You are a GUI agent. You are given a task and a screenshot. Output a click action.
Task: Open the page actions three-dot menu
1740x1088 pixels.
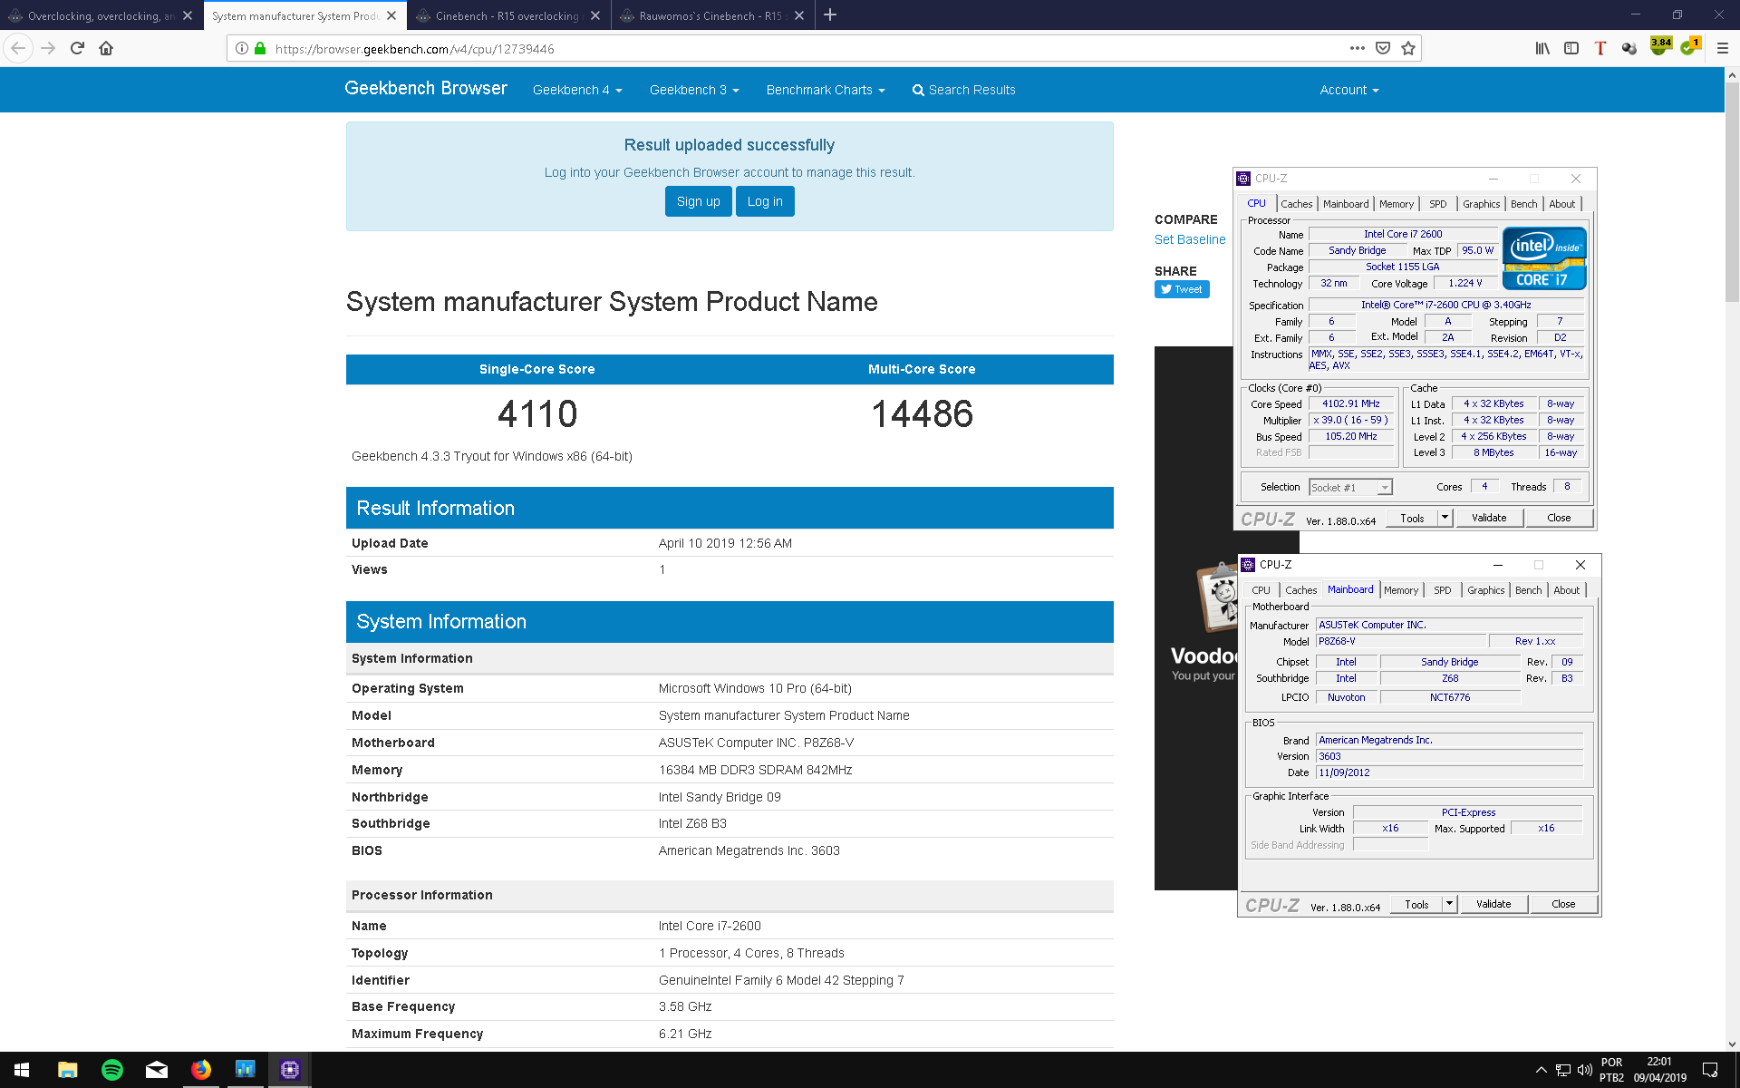point(1357,48)
